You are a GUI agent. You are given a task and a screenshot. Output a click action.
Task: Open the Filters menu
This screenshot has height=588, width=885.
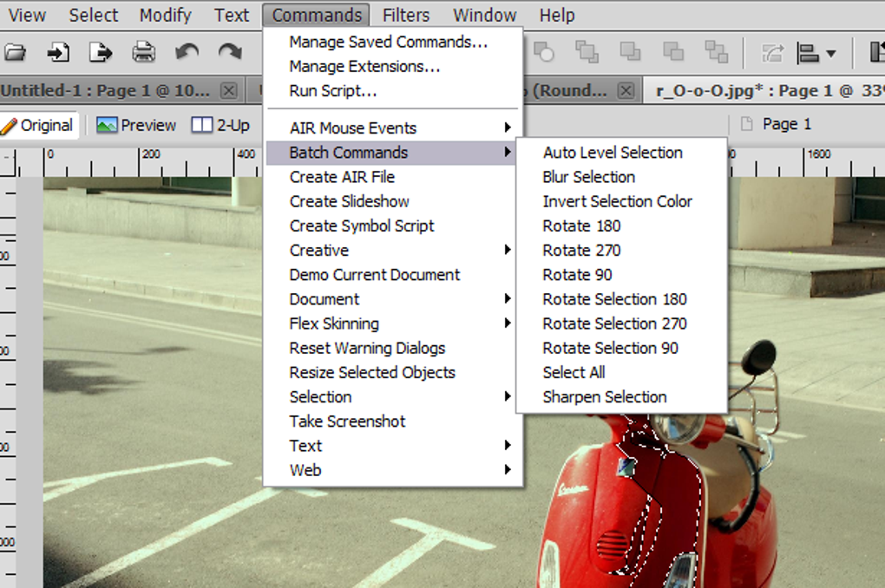[406, 16]
